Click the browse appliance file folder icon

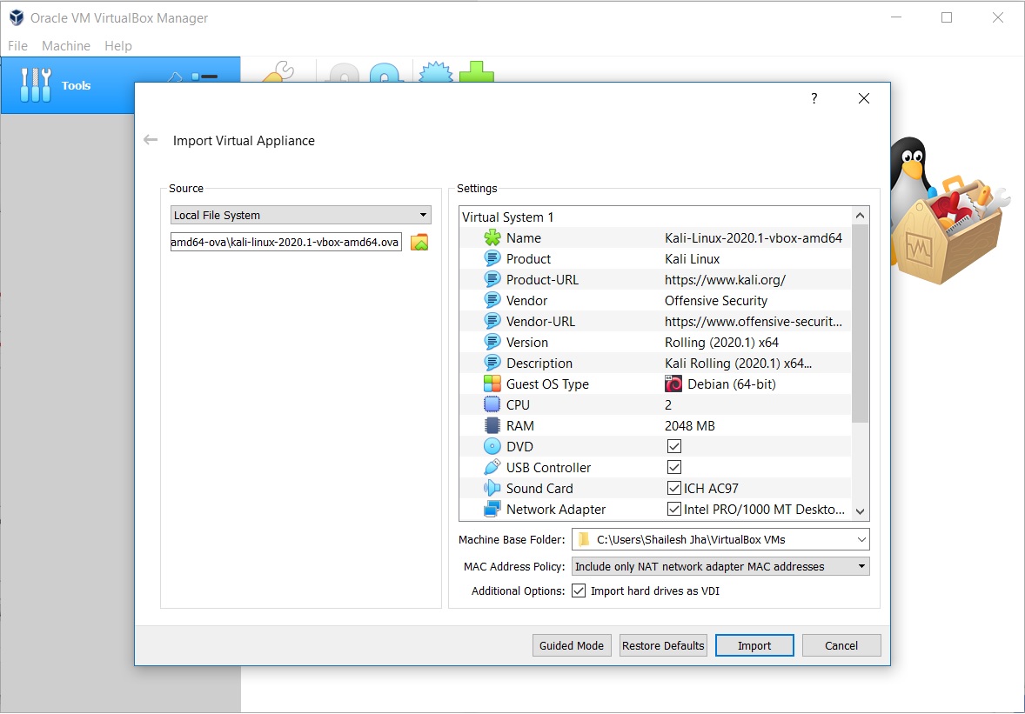pyautogui.click(x=419, y=243)
